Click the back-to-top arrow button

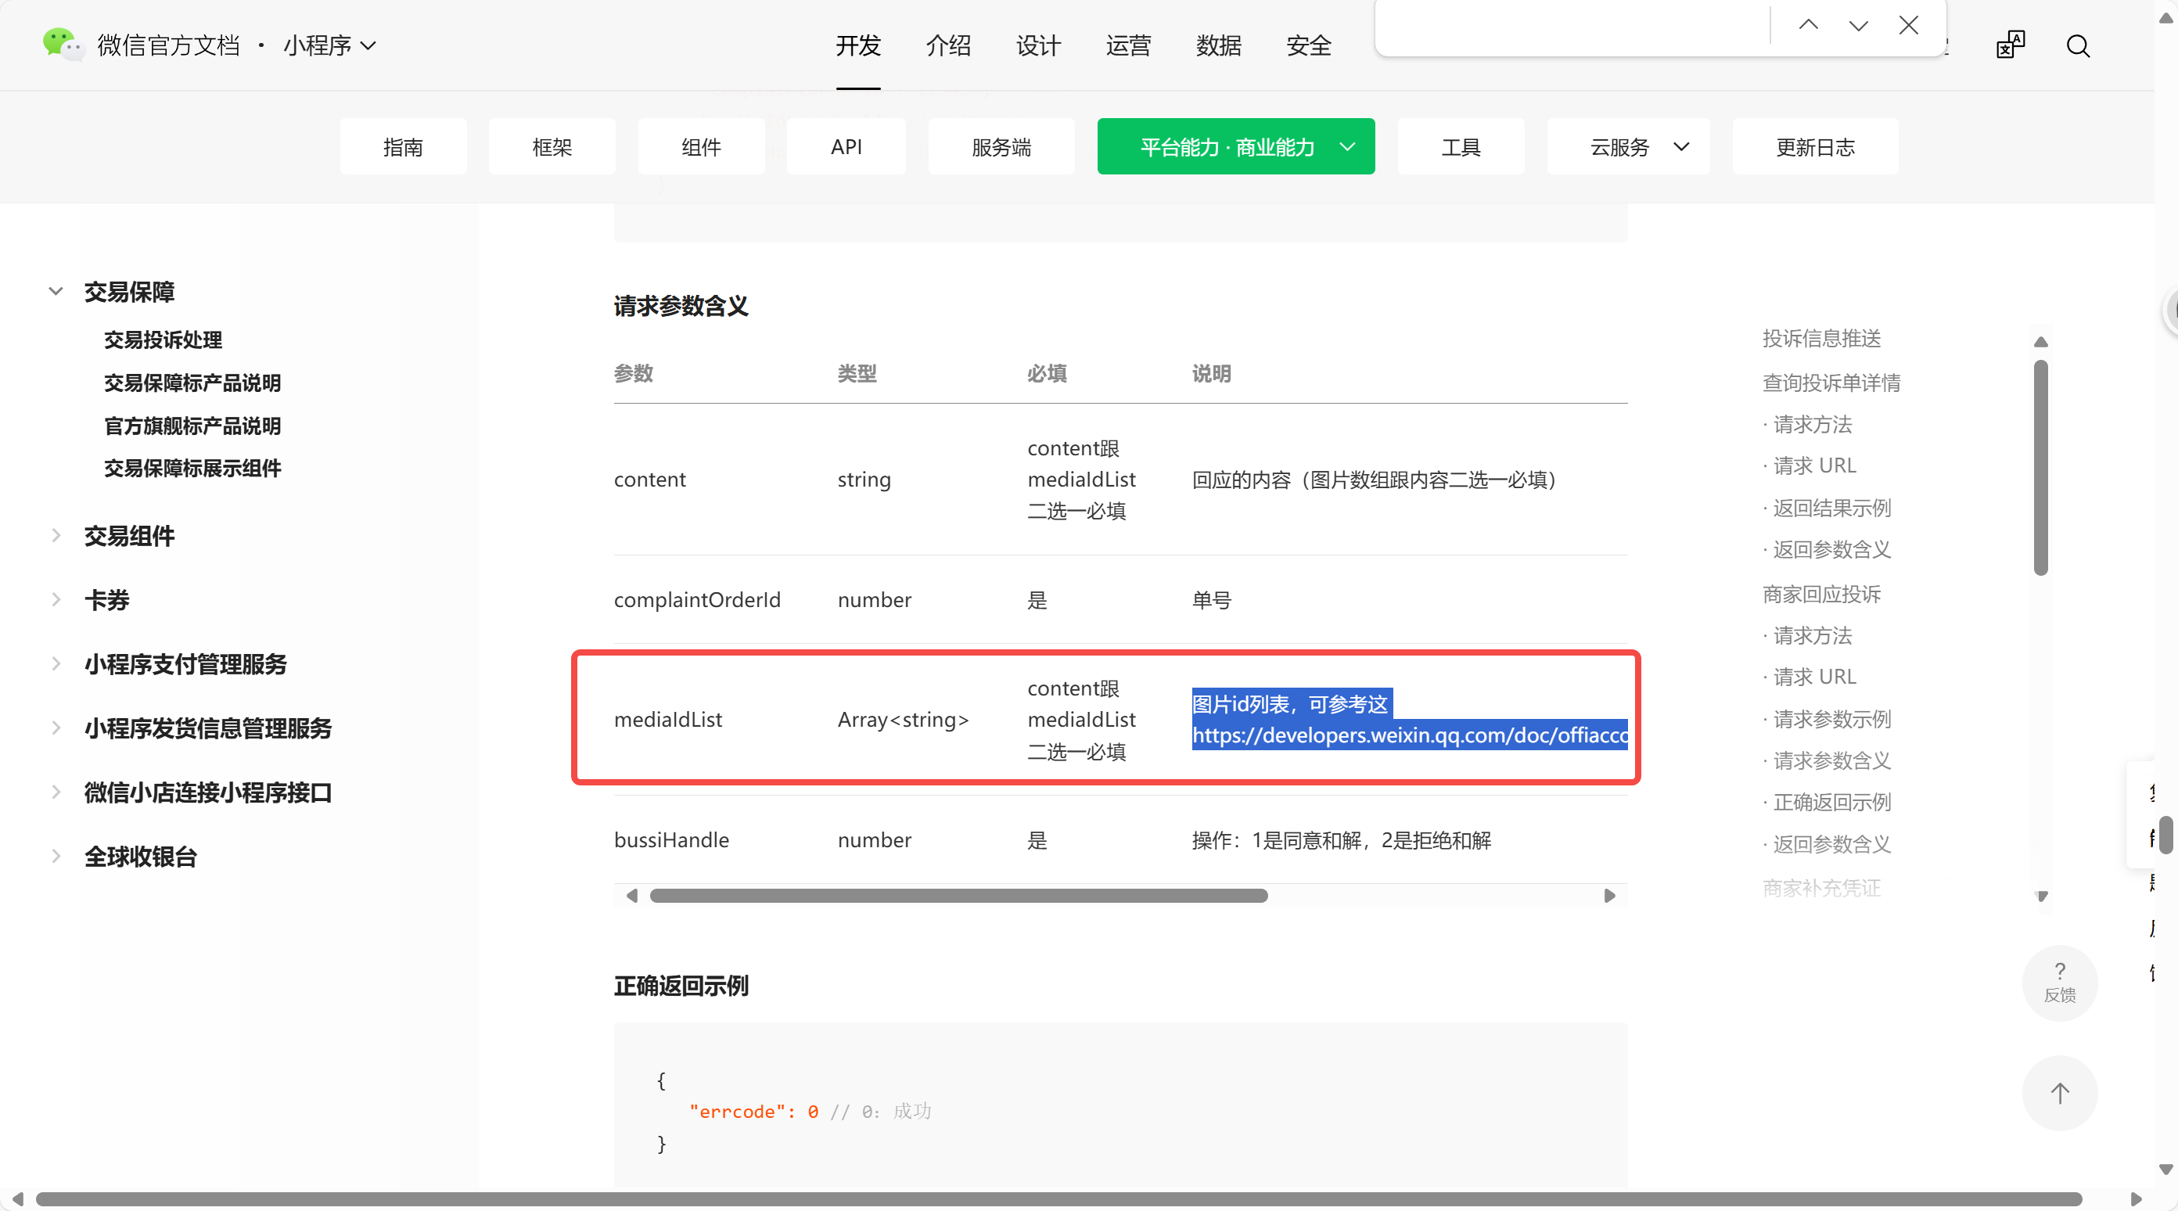pos(2059,1093)
